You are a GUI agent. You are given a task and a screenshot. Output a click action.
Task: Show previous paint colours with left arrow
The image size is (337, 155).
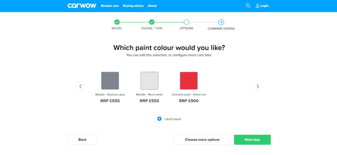(80, 86)
